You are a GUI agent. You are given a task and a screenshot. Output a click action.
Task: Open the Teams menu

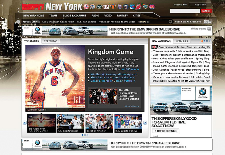tap(53, 16)
